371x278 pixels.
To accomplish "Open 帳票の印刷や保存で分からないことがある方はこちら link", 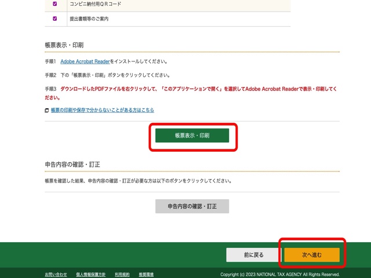I will 102,110.
